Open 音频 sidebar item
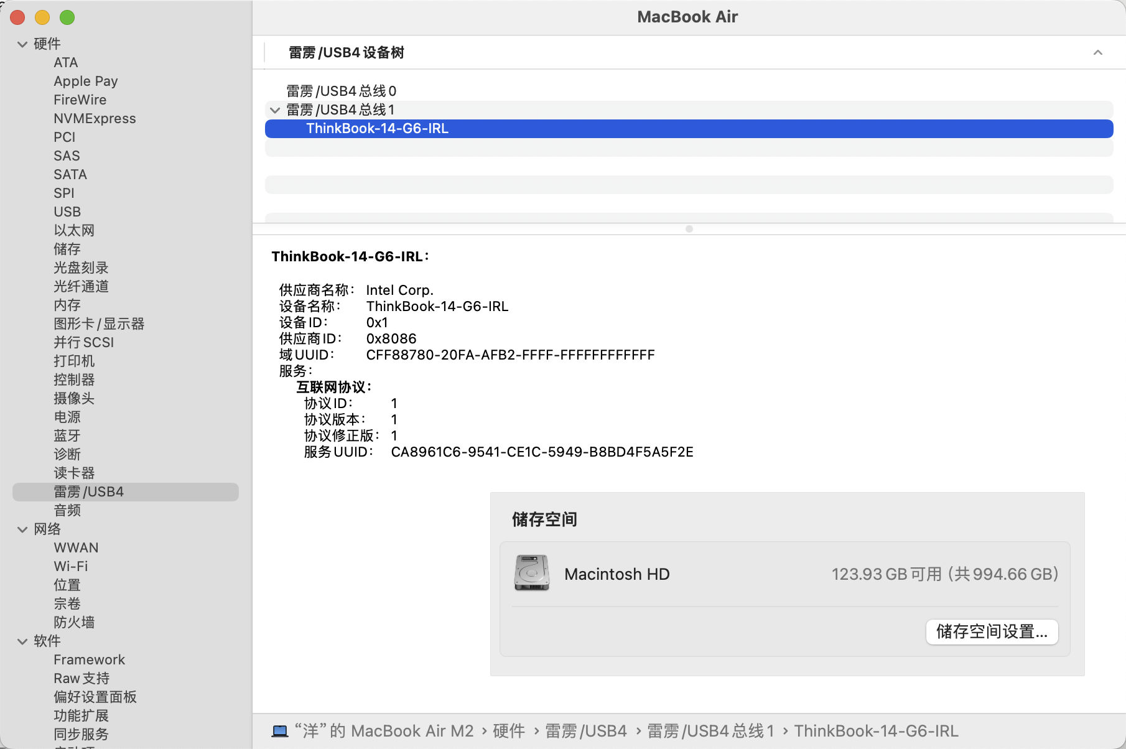 [x=67, y=511]
